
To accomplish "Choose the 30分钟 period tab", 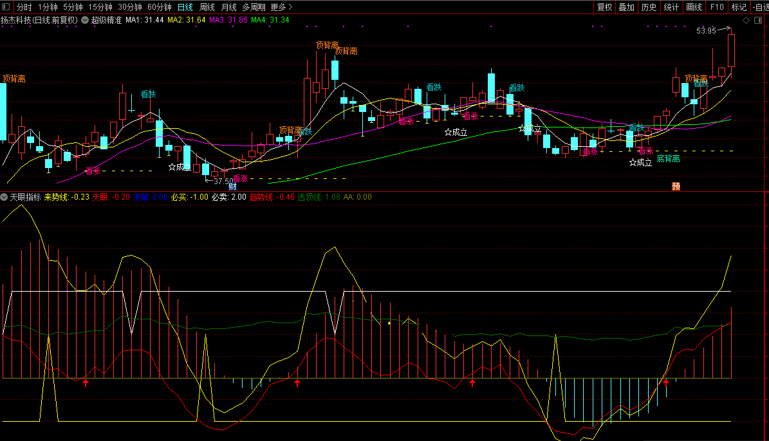I will click(x=130, y=7).
